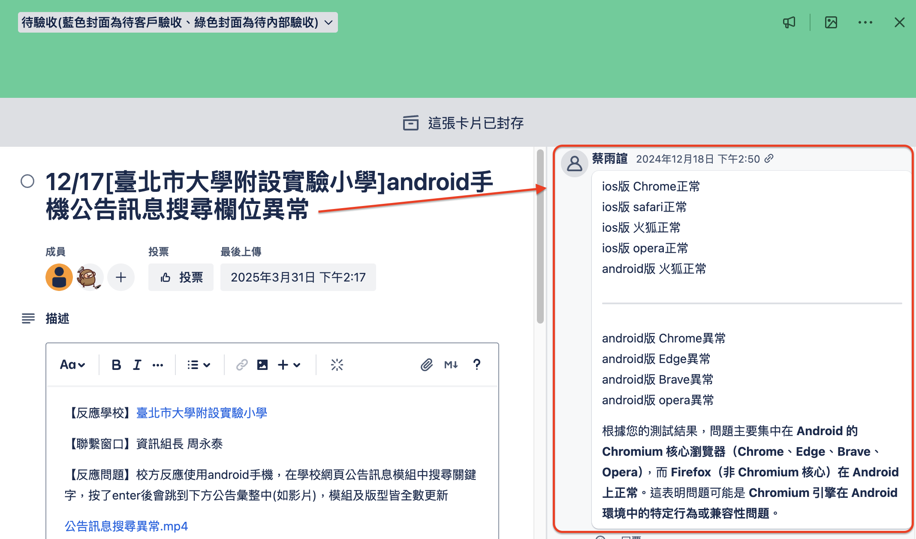Click text 'android版 opera異常'
916x539 pixels.
(x=658, y=400)
